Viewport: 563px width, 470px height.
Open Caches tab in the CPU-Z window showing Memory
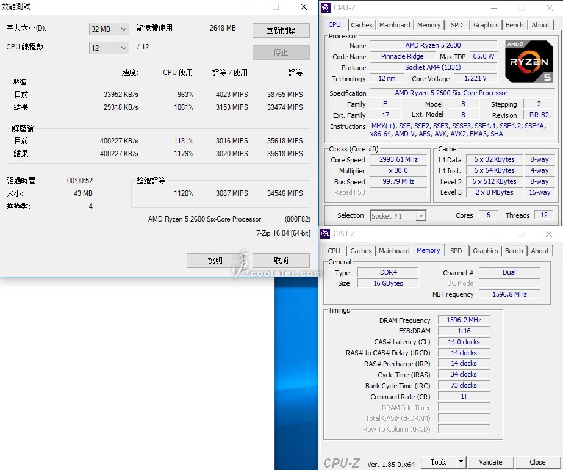point(361,251)
